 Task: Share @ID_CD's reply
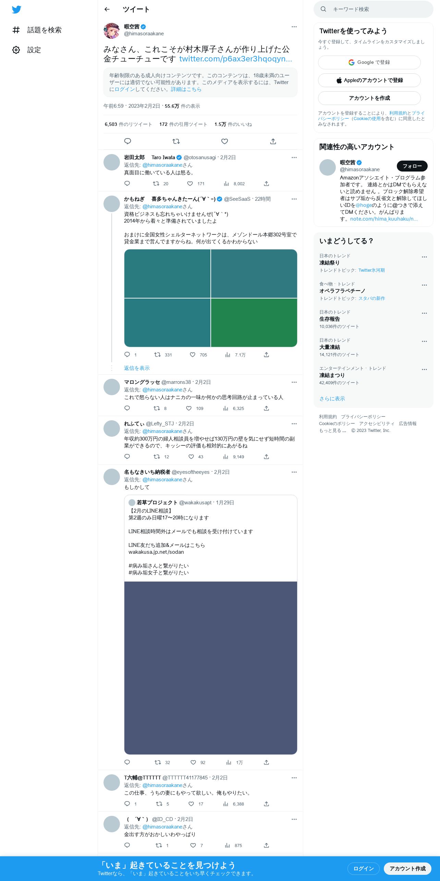[266, 845]
